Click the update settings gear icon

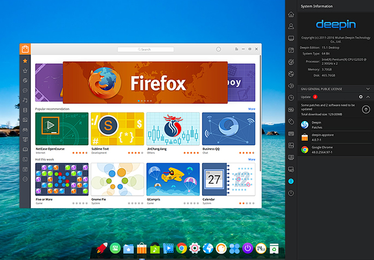click(361, 97)
